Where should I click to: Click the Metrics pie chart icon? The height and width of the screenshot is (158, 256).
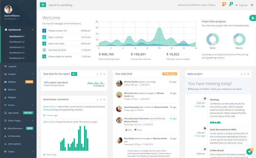tap(5, 90)
